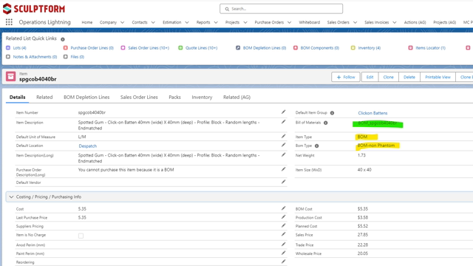This screenshot has height=266, width=473.
Task: Show help for Bill of Materials info icon
Action: [326, 123]
